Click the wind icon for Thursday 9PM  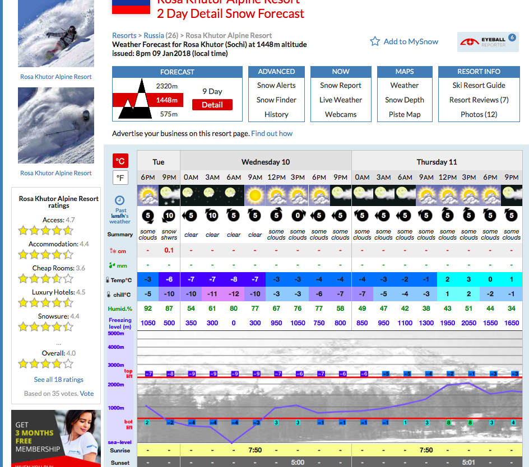(512, 215)
